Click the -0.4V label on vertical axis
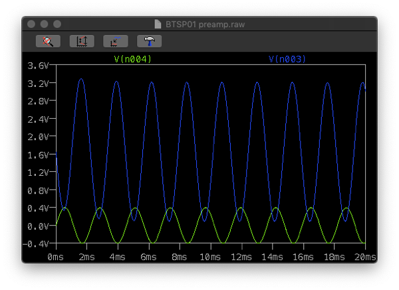The width and height of the screenshot is (399, 290). coord(37,244)
